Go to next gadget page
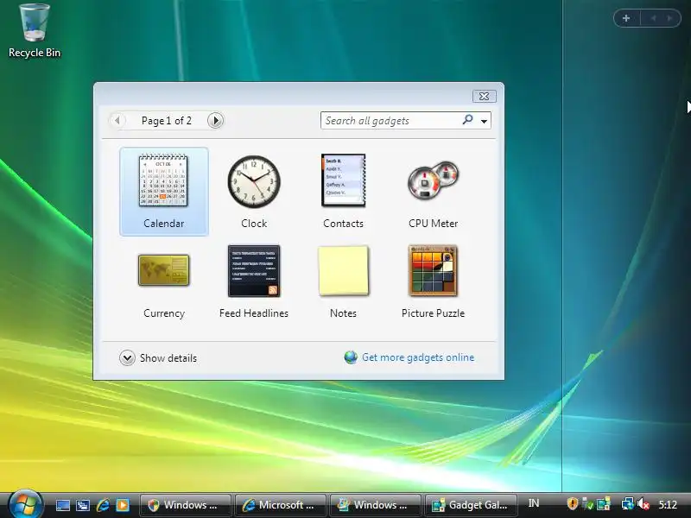This screenshot has width=691, height=518. pyautogui.click(x=215, y=120)
